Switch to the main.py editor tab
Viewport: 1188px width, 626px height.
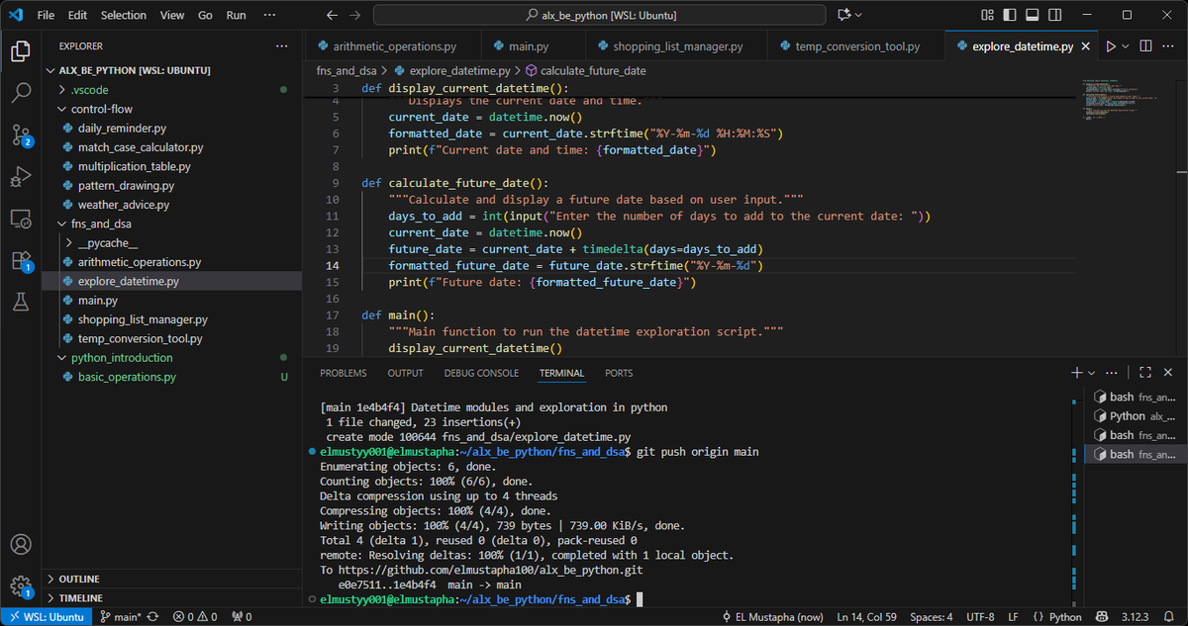pos(533,46)
